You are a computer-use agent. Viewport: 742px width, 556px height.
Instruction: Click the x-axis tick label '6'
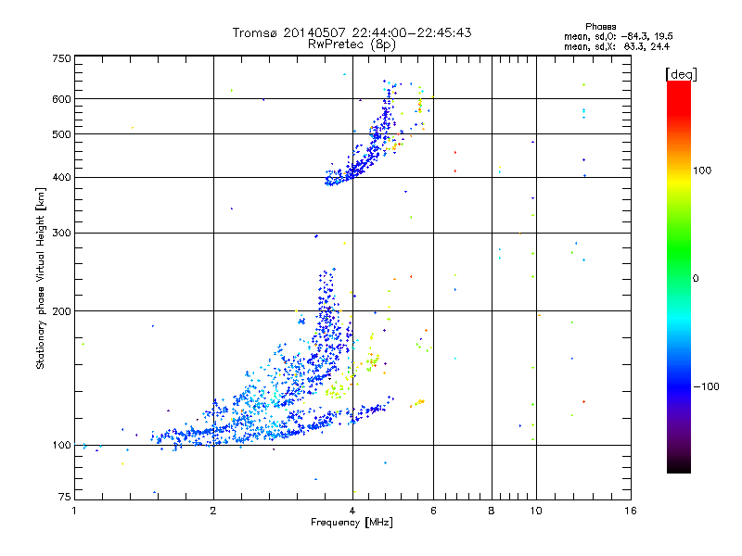(433, 511)
